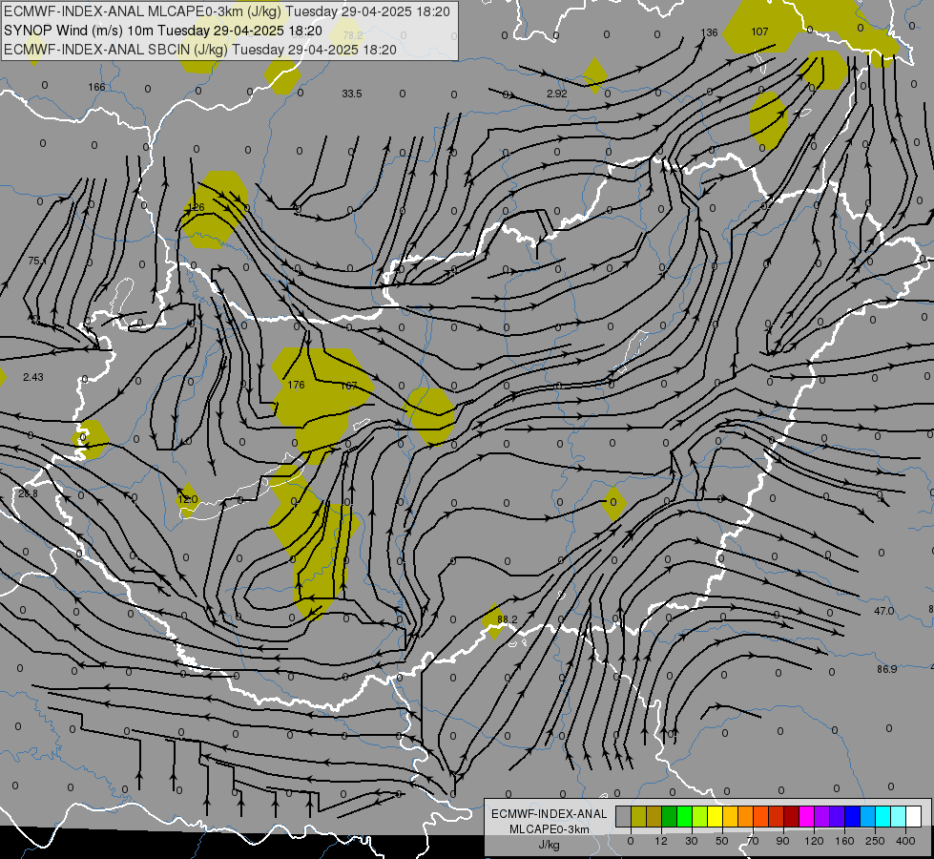Click legend tick label 400
934x859 pixels.
[x=905, y=841]
